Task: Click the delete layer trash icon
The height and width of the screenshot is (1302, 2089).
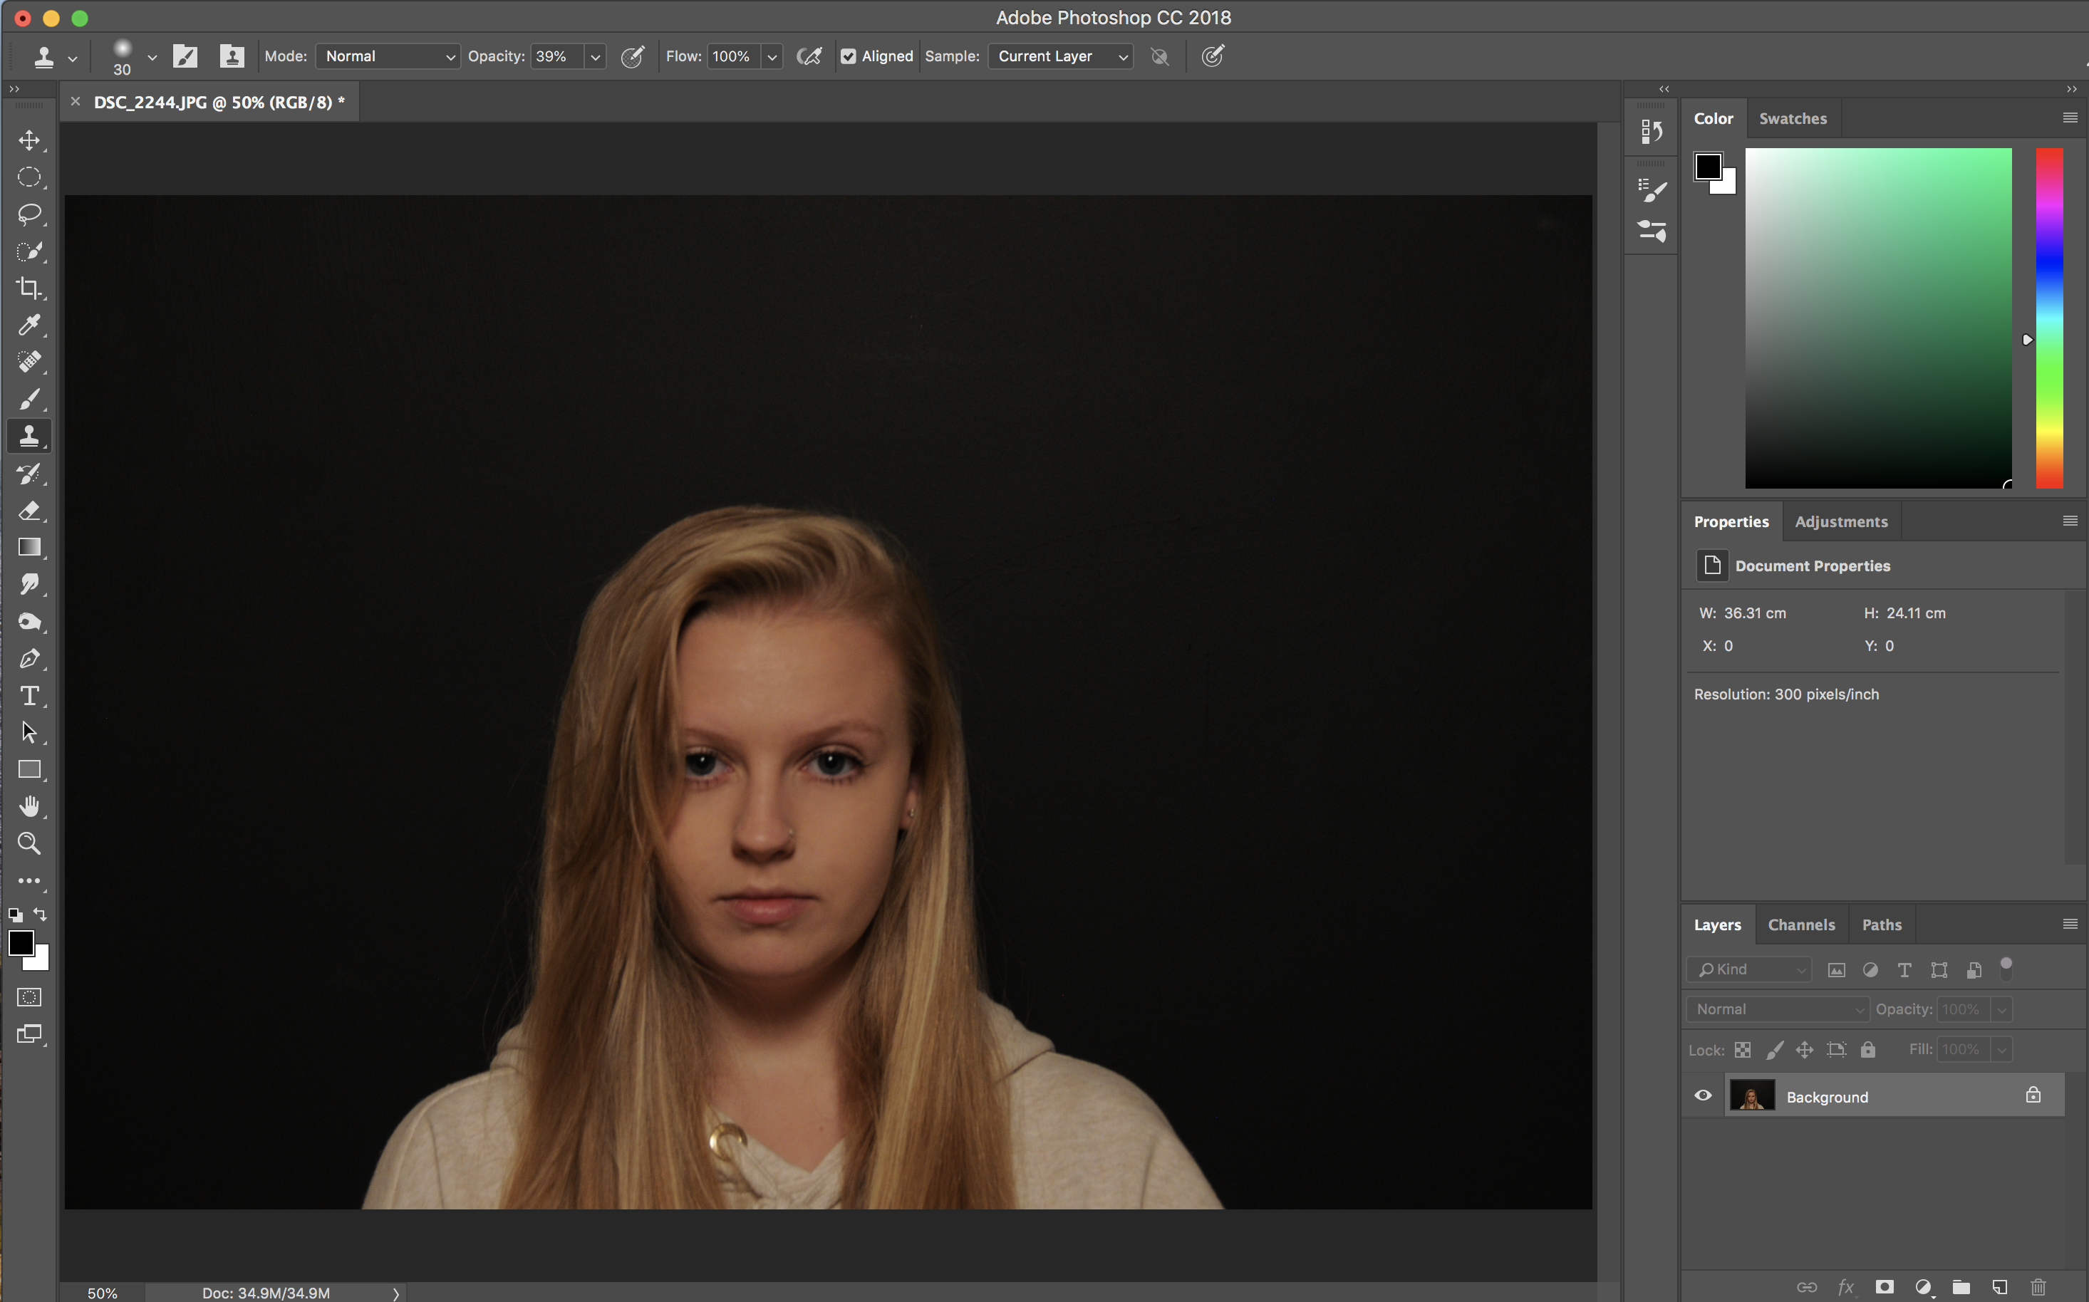Action: point(2038,1286)
